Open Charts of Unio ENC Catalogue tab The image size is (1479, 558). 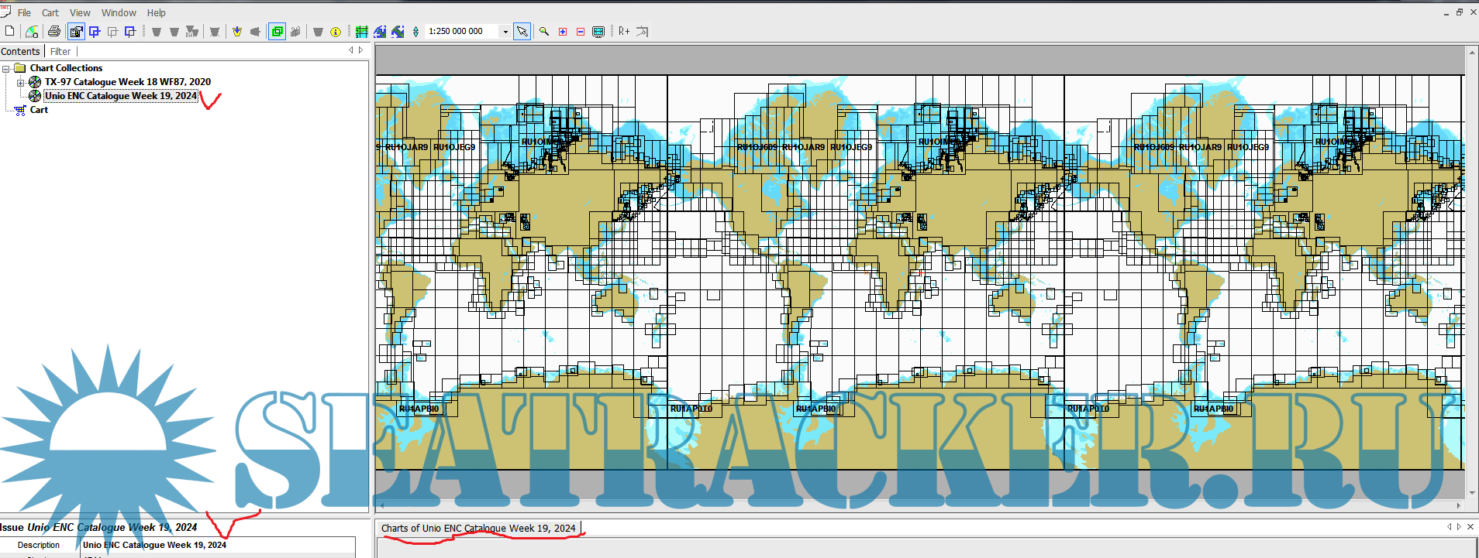tap(478, 528)
